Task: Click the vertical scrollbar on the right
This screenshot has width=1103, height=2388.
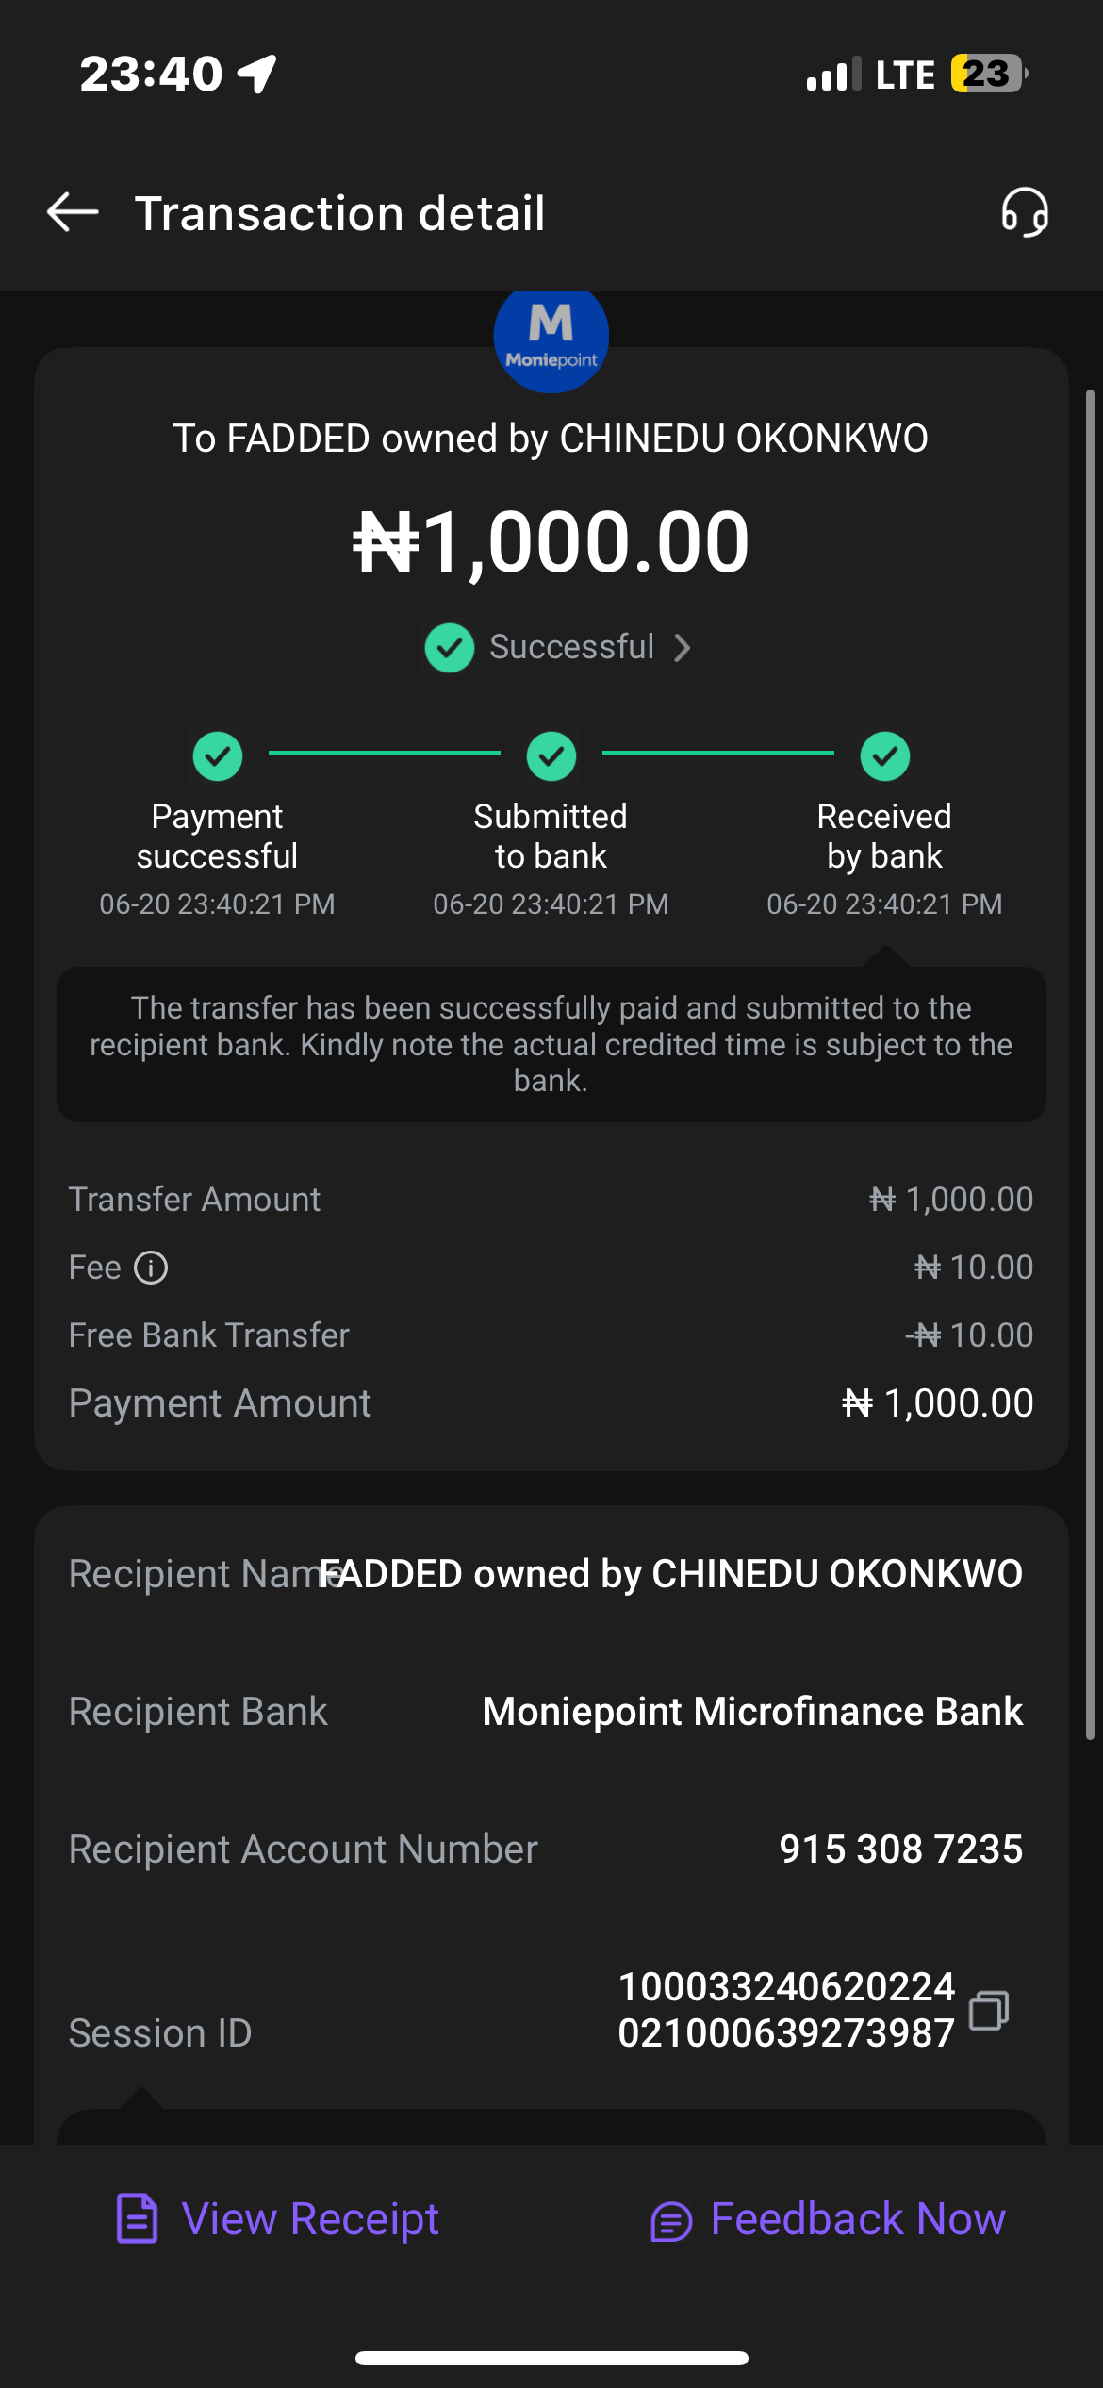Action: pyautogui.click(x=1090, y=1064)
